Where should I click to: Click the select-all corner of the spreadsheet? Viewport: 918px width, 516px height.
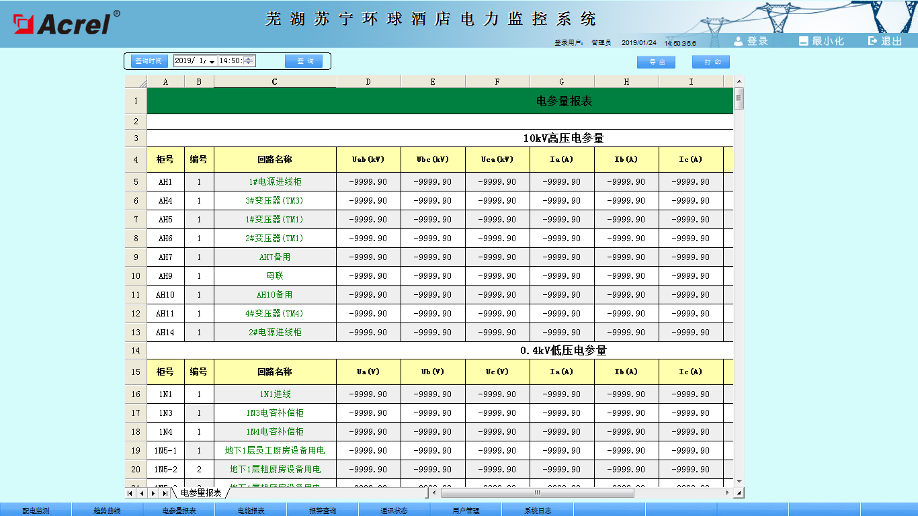point(136,82)
